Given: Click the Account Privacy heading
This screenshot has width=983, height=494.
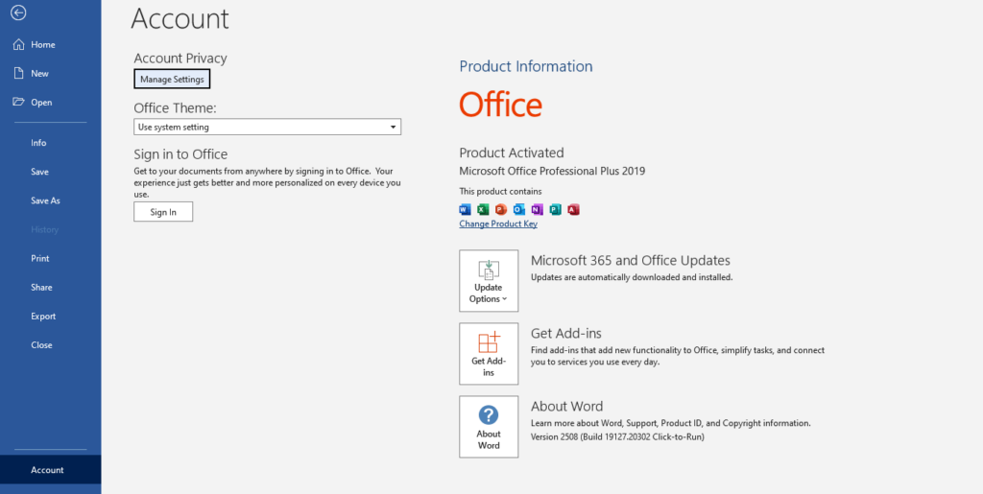Looking at the screenshot, I should point(180,59).
